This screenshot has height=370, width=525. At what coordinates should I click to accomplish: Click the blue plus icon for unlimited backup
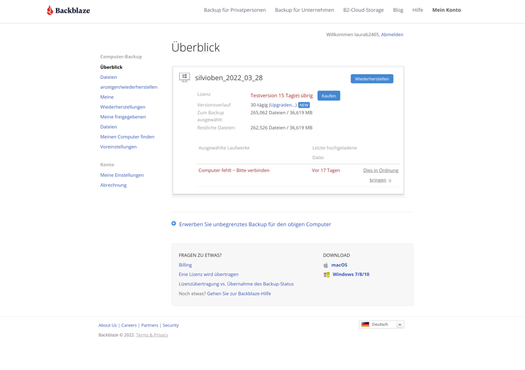point(174,223)
